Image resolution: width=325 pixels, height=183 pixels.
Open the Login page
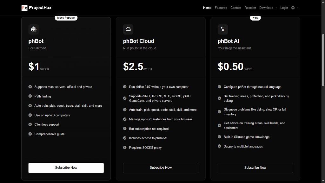(x=284, y=8)
